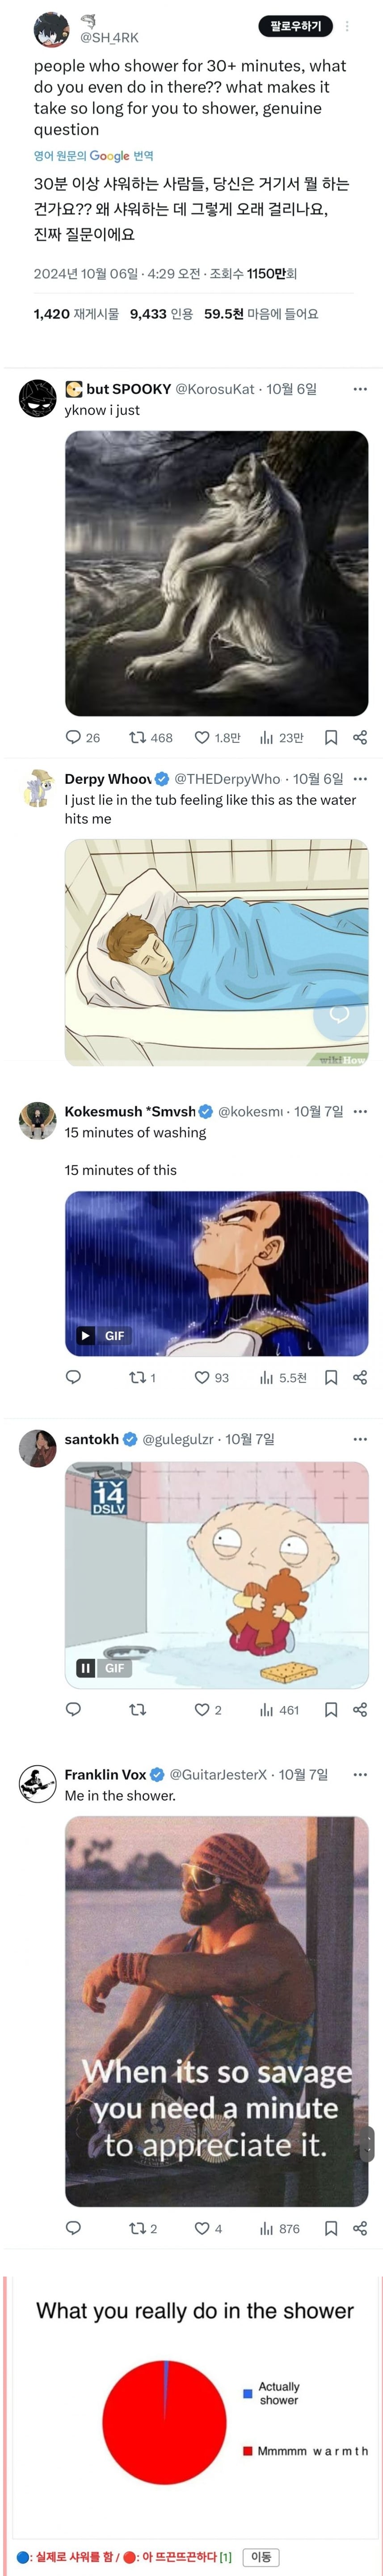
Task: Bookmark the Franklin Vox reply
Action: 331,2228
